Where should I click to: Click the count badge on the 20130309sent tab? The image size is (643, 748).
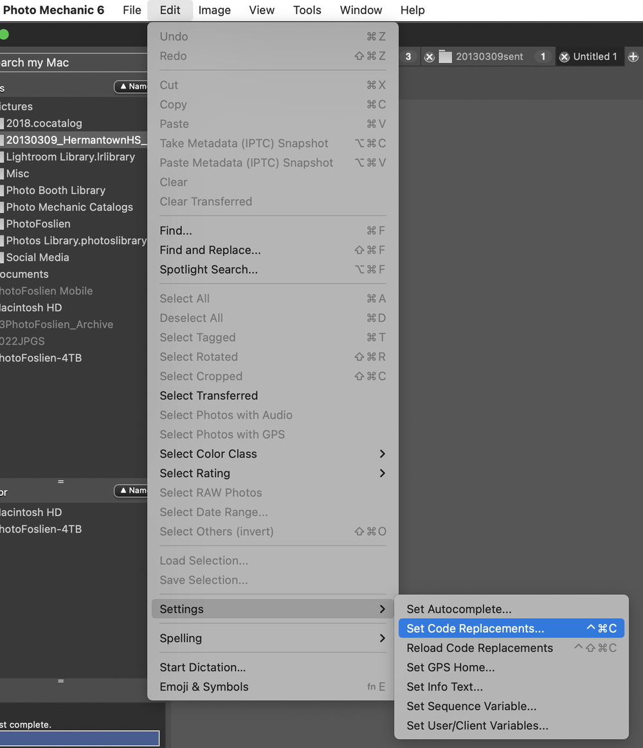click(x=543, y=57)
